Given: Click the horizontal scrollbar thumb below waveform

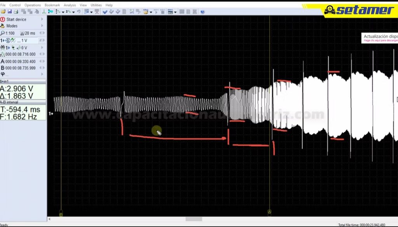Looking at the screenshot, I should [194, 219].
